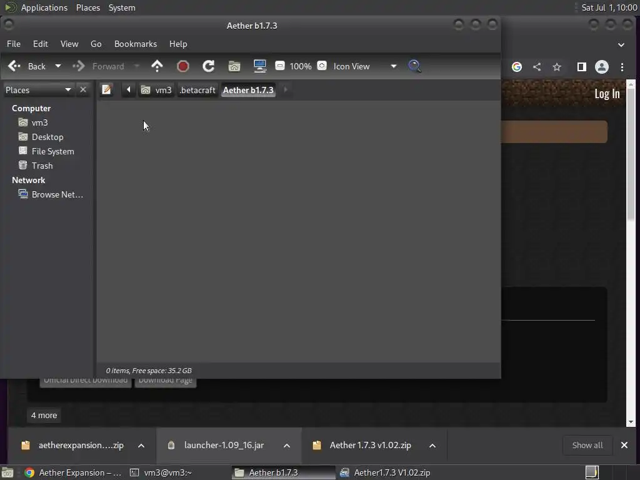
Task: Go up to the parent folder
Action: click(x=157, y=66)
